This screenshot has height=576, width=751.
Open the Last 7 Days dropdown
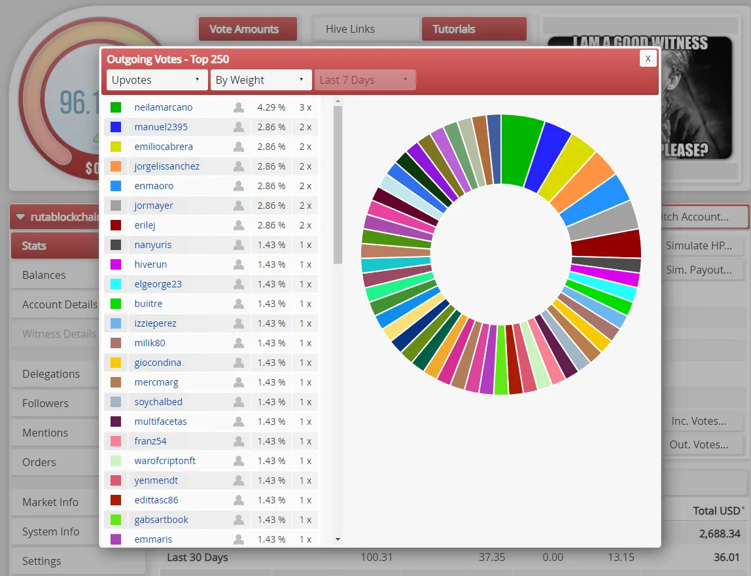(x=364, y=80)
